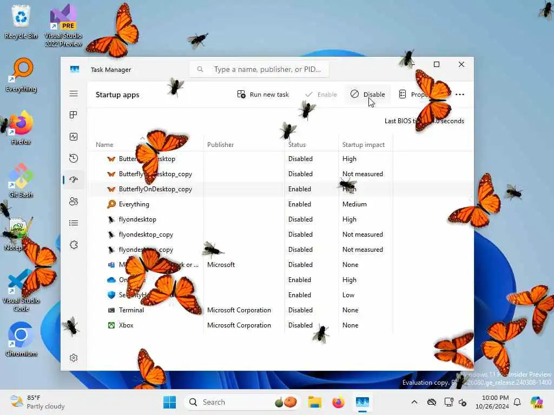Click Medium startup impact for Everything

(x=354, y=204)
